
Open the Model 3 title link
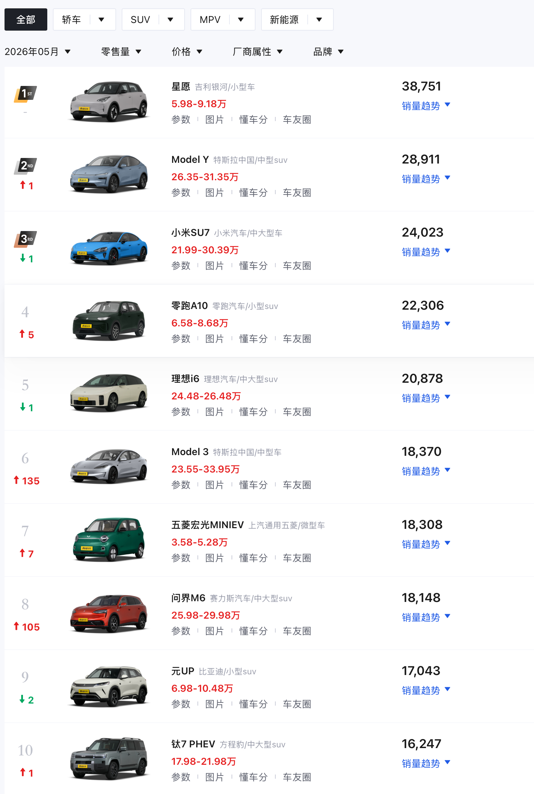tap(190, 452)
